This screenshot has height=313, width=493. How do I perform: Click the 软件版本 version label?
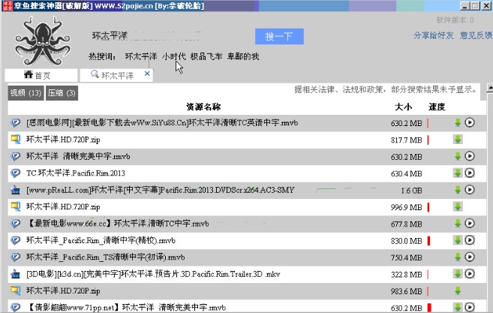pyautogui.click(x=455, y=20)
